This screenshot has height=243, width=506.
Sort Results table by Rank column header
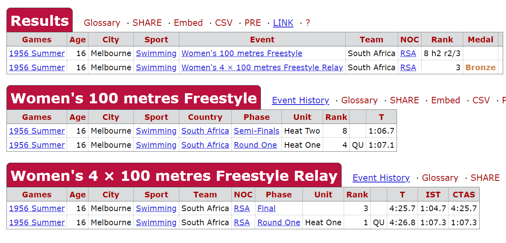442,40
